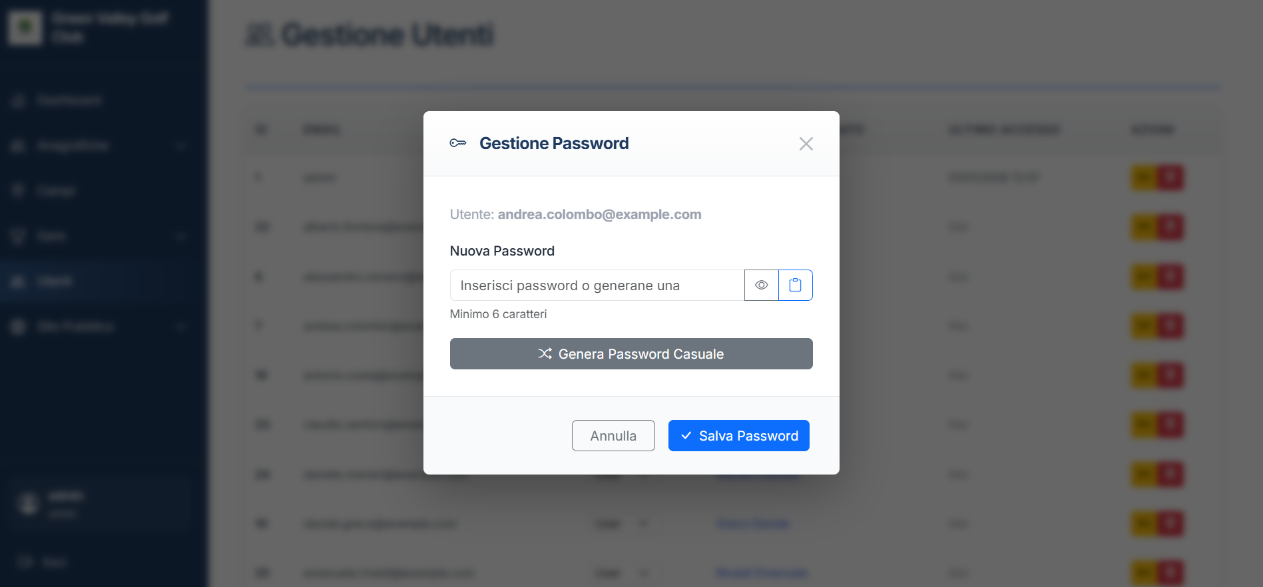The height and width of the screenshot is (587, 1263).
Task: Click the red delete button in first row
Action: (1170, 178)
